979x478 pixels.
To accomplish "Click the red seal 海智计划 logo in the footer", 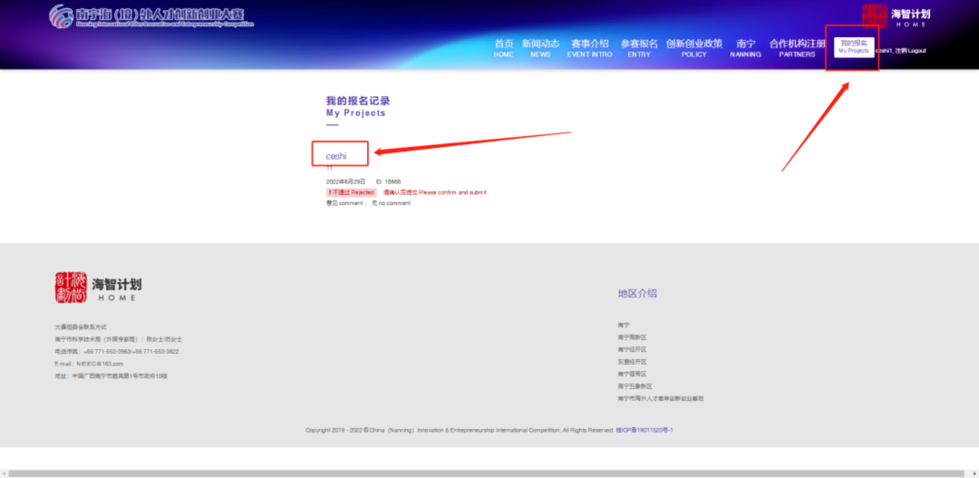I will tap(98, 288).
